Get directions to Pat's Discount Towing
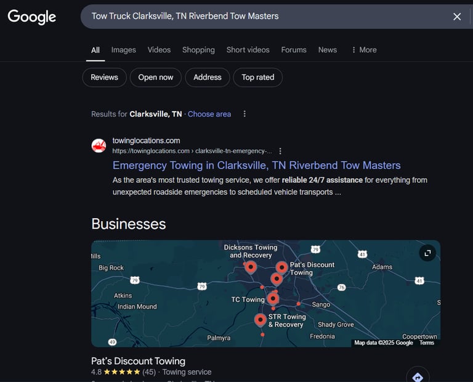This screenshot has width=473, height=382. point(418,376)
